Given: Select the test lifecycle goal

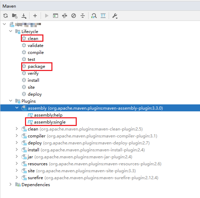Looking at the screenshot, I should click(28, 59).
